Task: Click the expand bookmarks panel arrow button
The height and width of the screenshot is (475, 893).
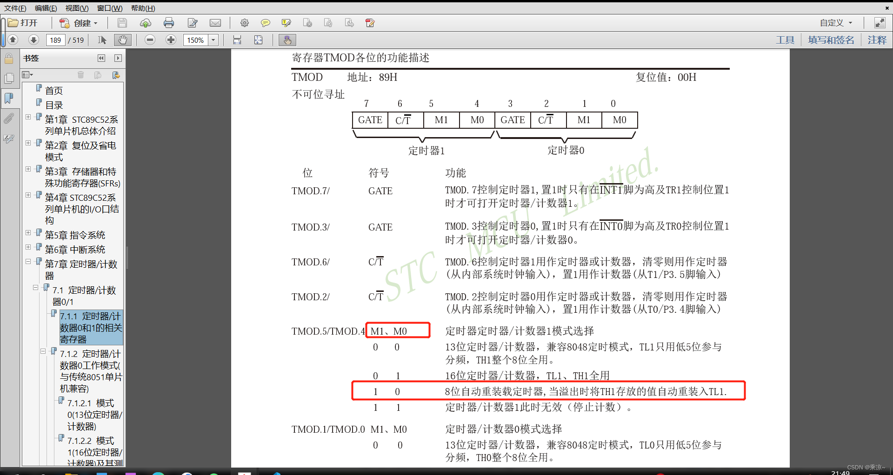Action: [x=118, y=58]
